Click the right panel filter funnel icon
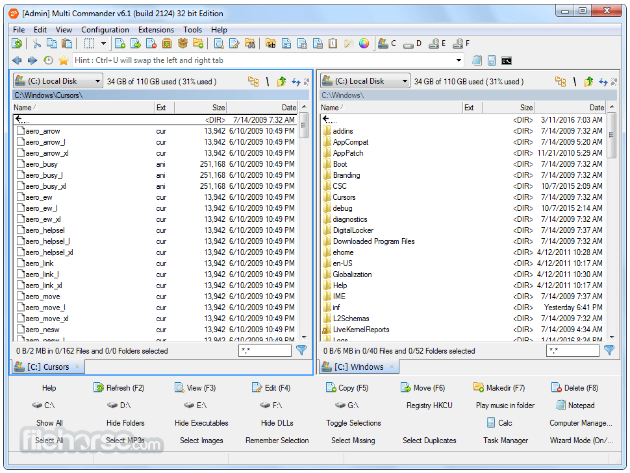This screenshot has width=630, height=473. click(609, 350)
